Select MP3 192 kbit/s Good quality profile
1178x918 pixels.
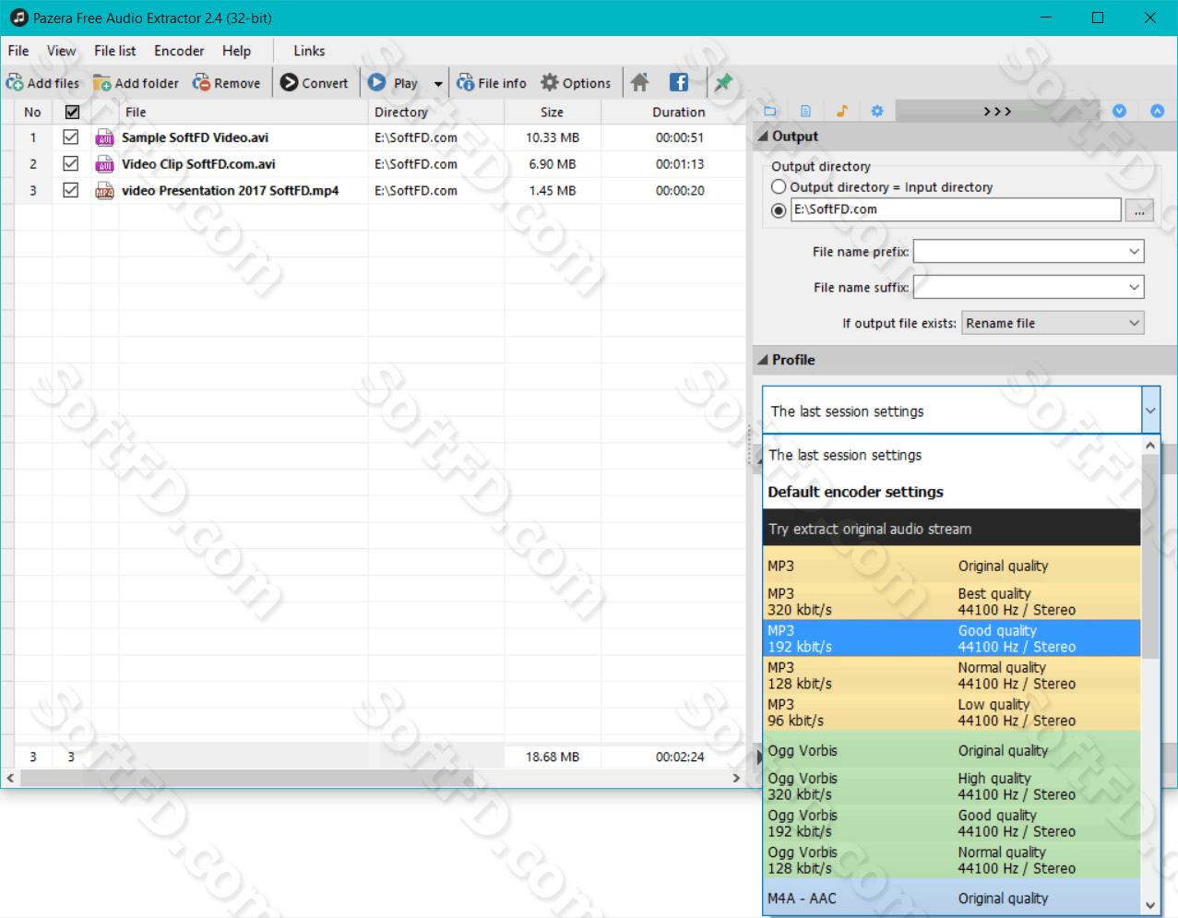952,638
